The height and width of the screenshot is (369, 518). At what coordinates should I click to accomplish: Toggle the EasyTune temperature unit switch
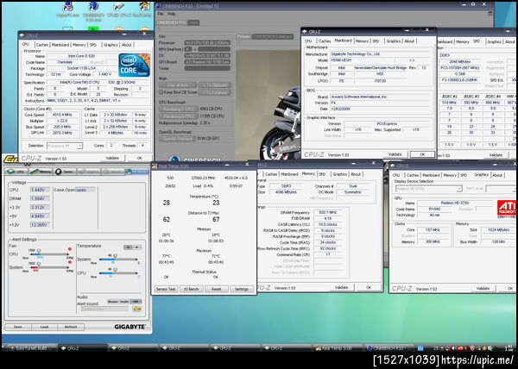(x=132, y=247)
